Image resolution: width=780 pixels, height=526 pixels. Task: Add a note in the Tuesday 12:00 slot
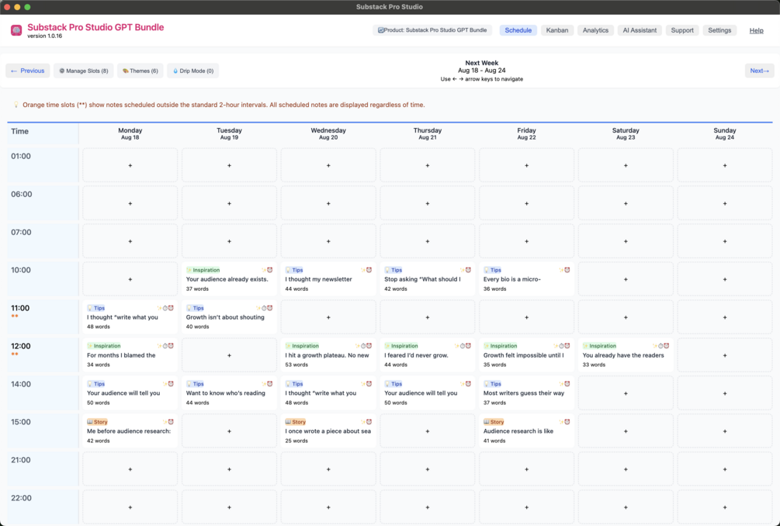(x=229, y=355)
